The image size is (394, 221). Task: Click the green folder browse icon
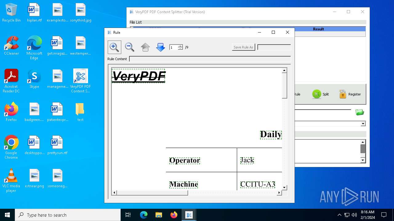pyautogui.click(x=360, y=112)
